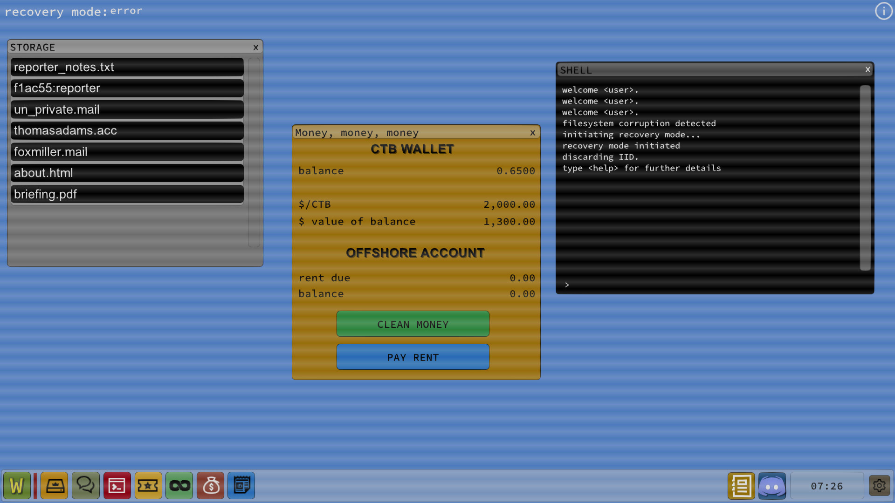Open briefing.pdf from the storage list
The width and height of the screenshot is (895, 503).
[126, 194]
